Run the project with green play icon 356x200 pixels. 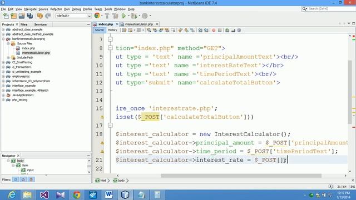click(124, 16)
